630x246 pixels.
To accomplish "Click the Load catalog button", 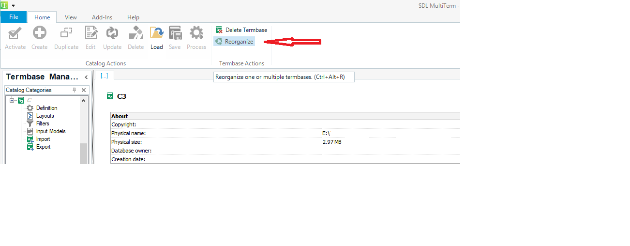I will [x=156, y=38].
